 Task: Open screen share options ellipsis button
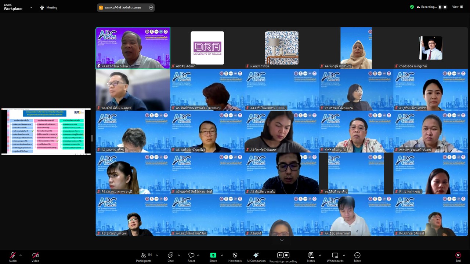click(x=151, y=7)
